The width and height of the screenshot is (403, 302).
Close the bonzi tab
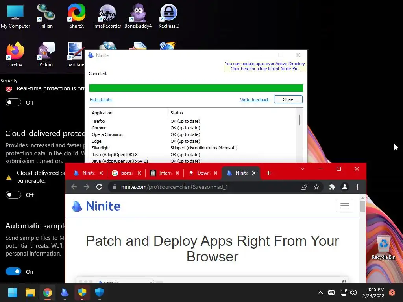point(139,173)
